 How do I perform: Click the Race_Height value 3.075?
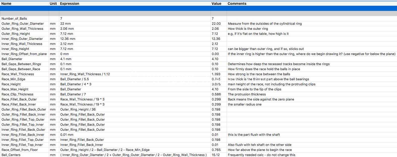[x=216, y=84]
